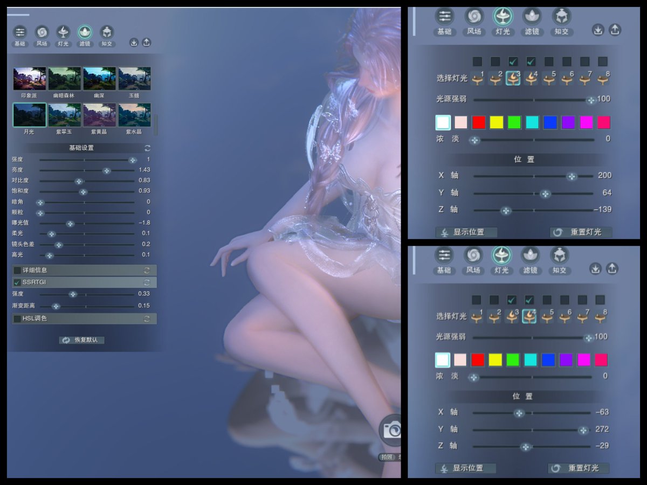Click the upload icon in the lower-right panel
Screen dimensions: 647x485
[612, 268]
